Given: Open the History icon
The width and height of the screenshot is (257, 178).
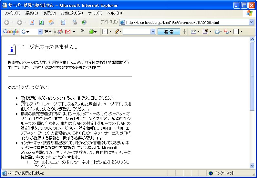Looking at the screenshot, I should 84,22.
